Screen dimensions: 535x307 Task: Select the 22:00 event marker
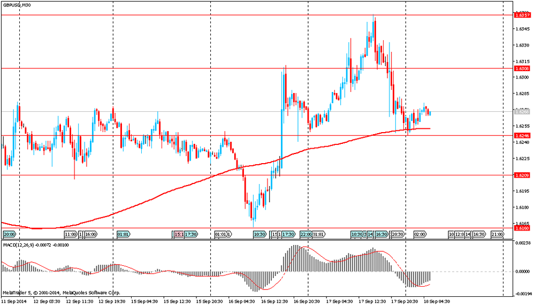pyautogui.click(x=306, y=234)
